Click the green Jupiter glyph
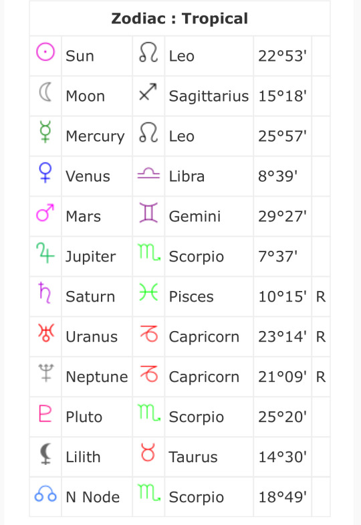Viewport: 361px width, 525px height. coord(45,252)
